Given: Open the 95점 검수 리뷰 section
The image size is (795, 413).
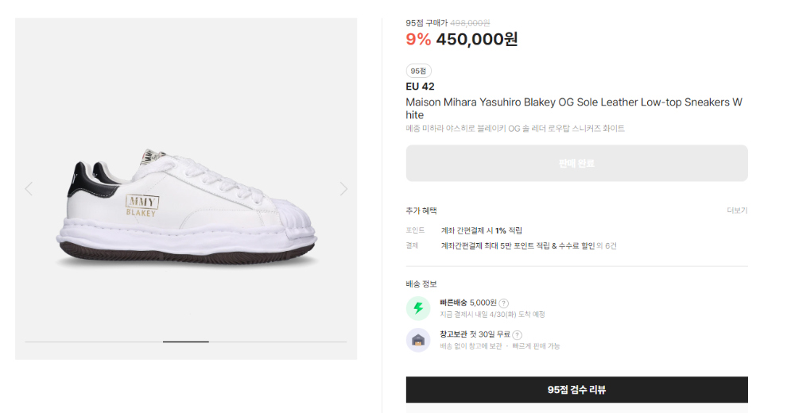Looking at the screenshot, I should click(576, 390).
